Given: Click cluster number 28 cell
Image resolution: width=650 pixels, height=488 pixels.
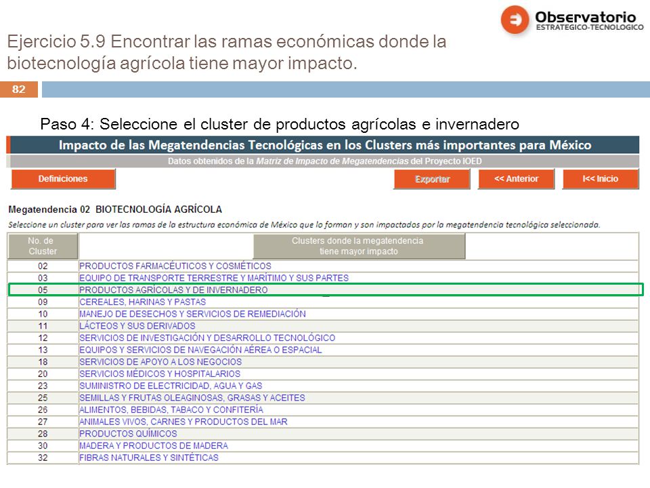Looking at the screenshot, I should [x=43, y=434].
